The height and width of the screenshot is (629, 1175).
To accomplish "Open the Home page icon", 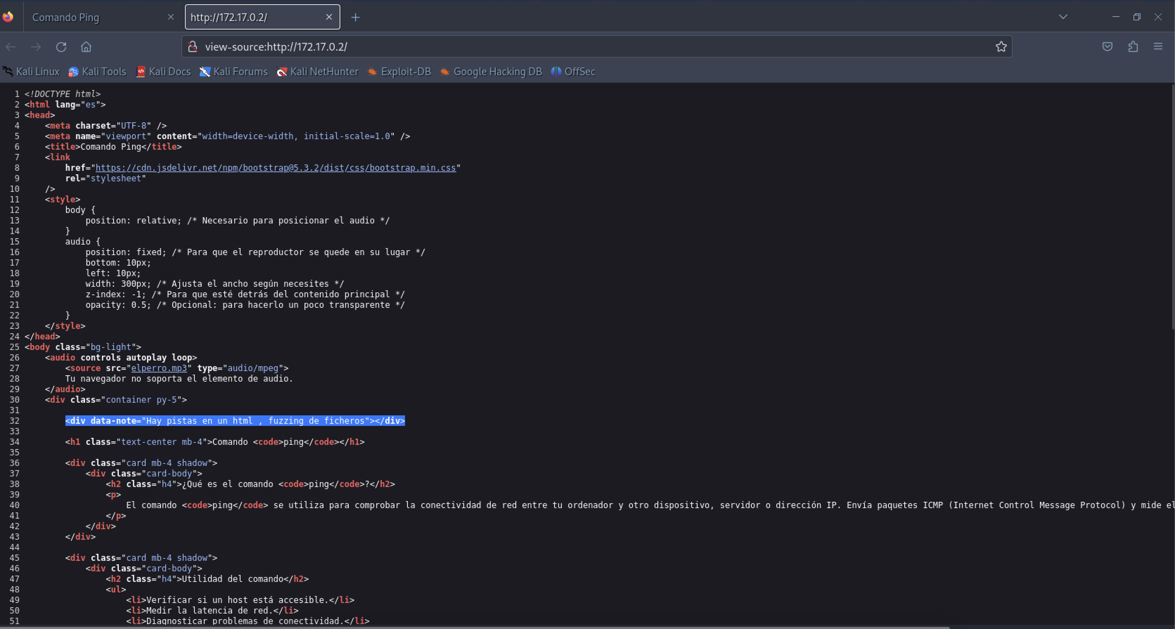I will 86,47.
